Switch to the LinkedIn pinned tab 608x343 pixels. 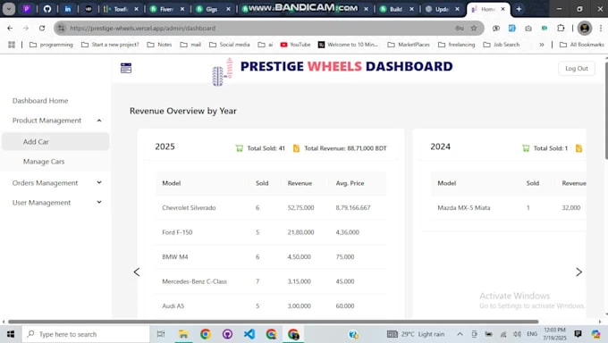coord(68,9)
